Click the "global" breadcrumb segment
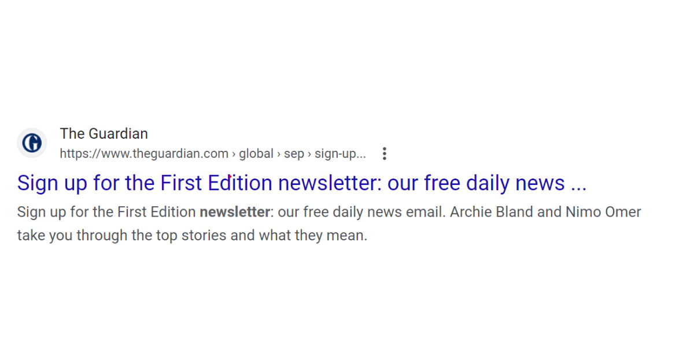The width and height of the screenshot is (694, 364). tap(256, 153)
